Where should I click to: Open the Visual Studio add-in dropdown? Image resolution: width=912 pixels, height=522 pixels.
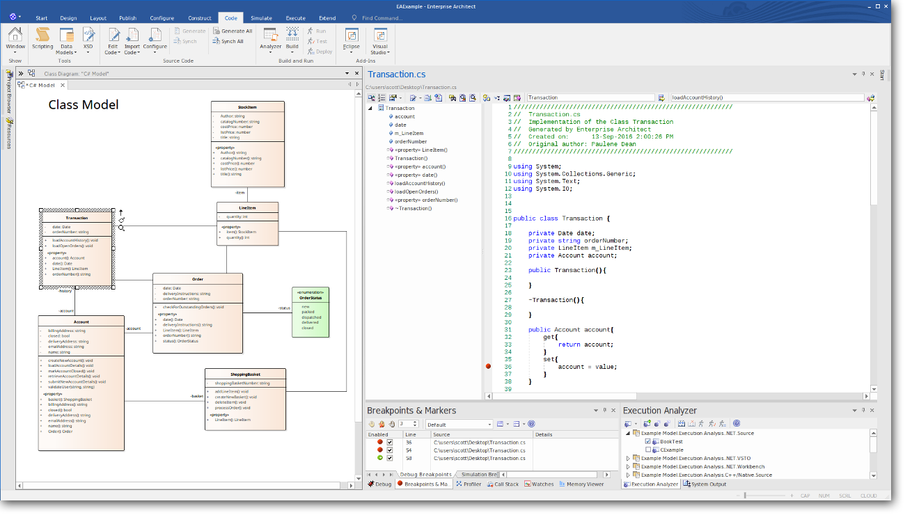[x=380, y=41]
